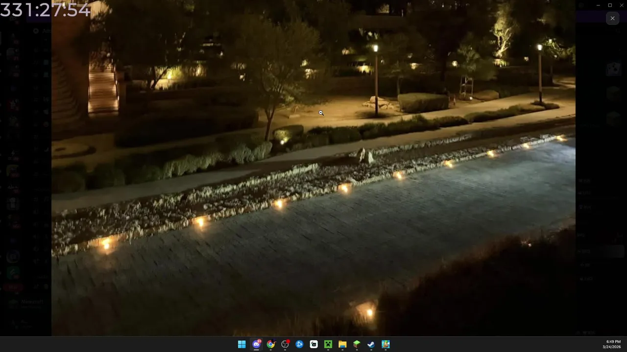Close the Discord window

pos(621,5)
